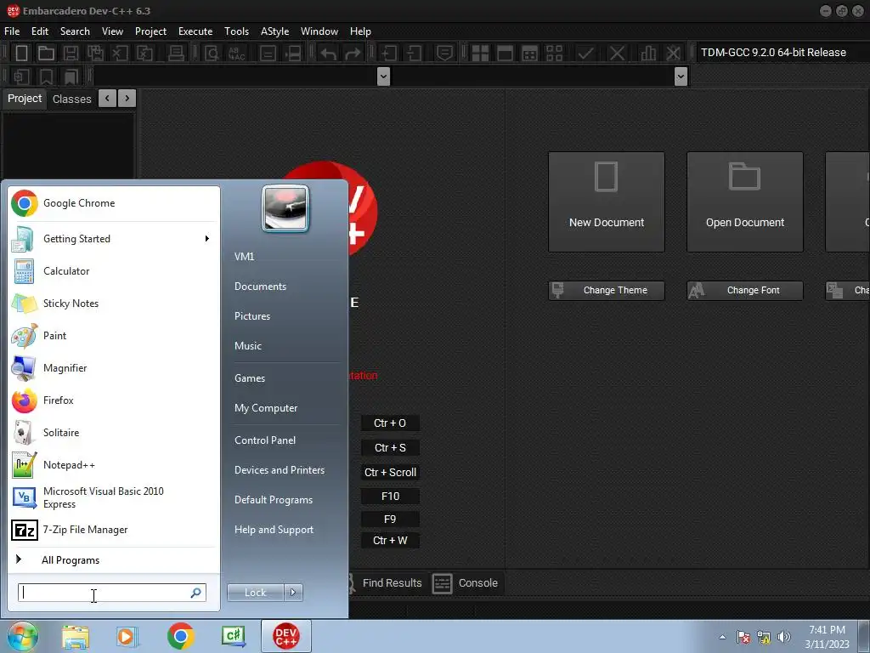Screen dimensions: 870x653
Task: Open Control Panel from Start menu
Action: pyautogui.click(x=265, y=440)
